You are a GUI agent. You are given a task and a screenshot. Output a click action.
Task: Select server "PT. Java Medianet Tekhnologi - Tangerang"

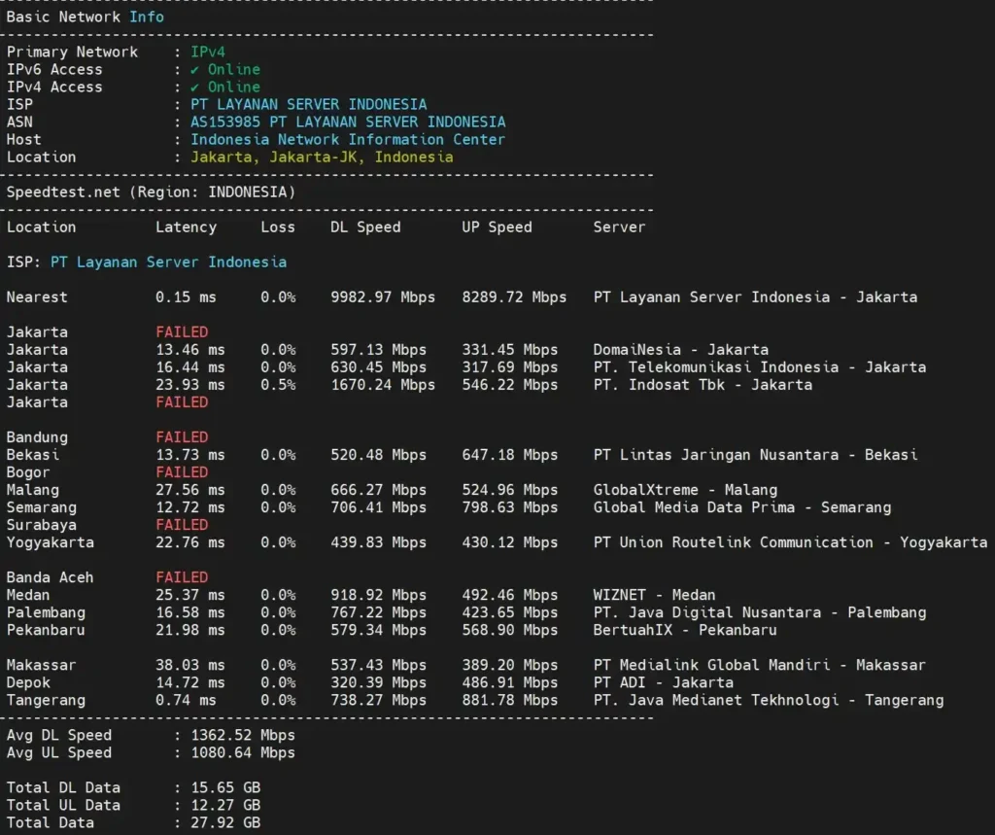pos(770,701)
